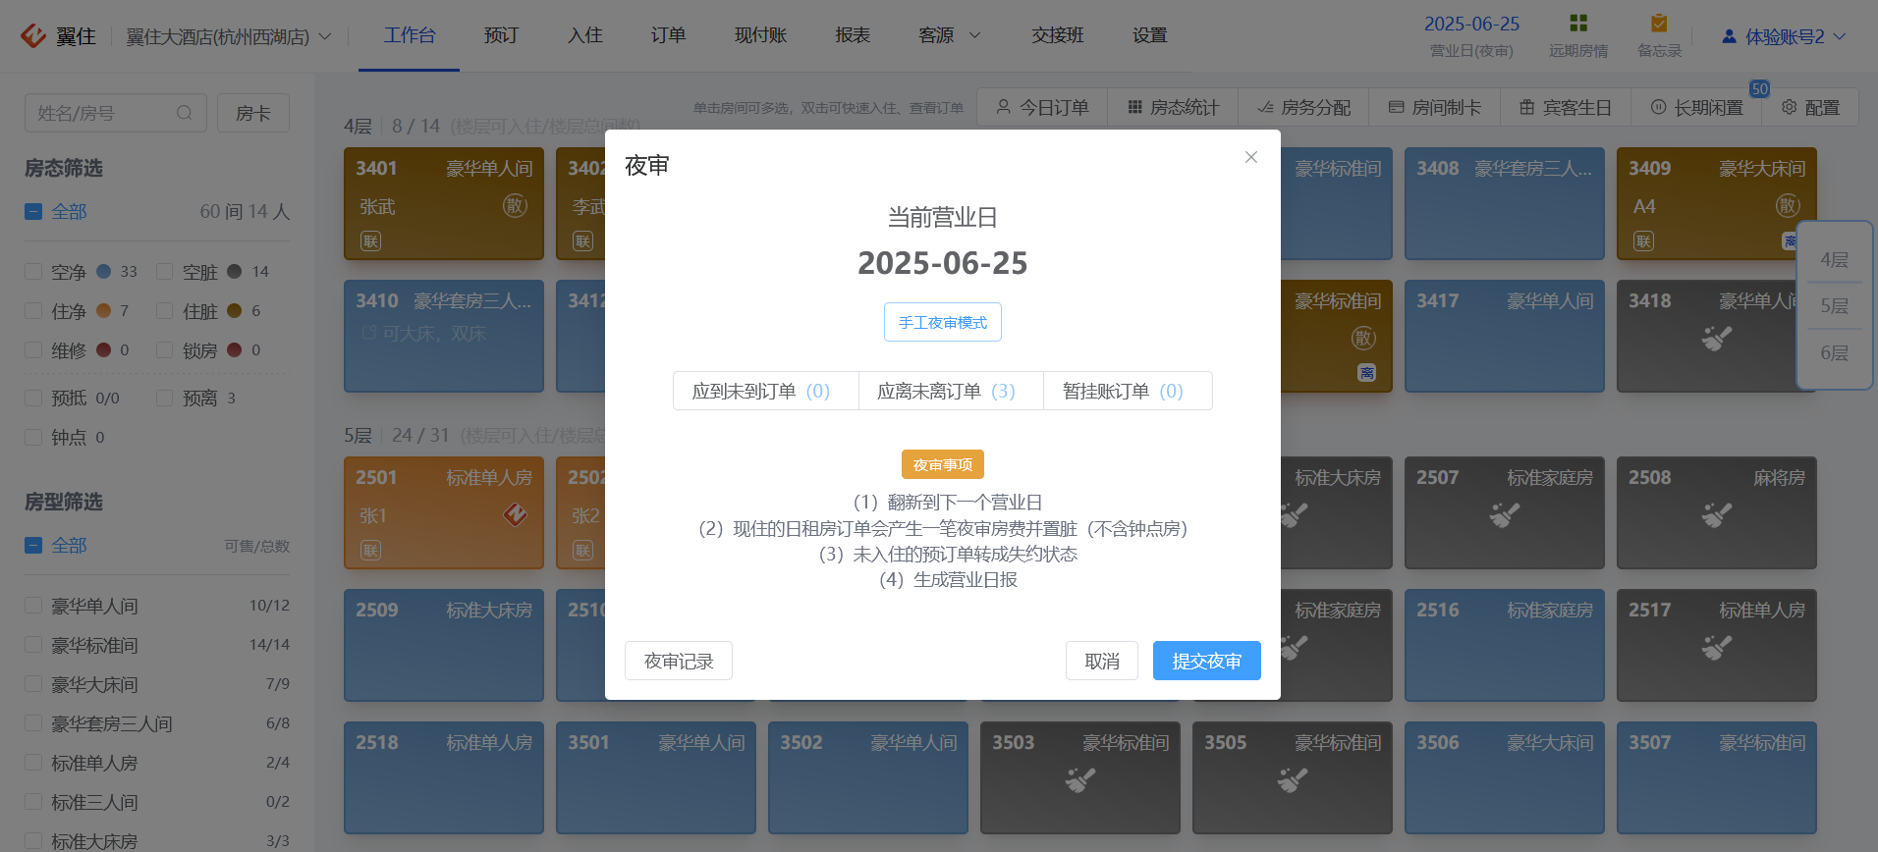Screen dimensions: 1878x852
Task: Click the 联 badge on room 3409
Action: (1643, 241)
